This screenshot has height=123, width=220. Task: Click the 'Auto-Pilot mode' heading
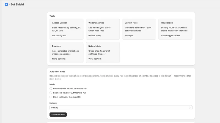(57, 72)
